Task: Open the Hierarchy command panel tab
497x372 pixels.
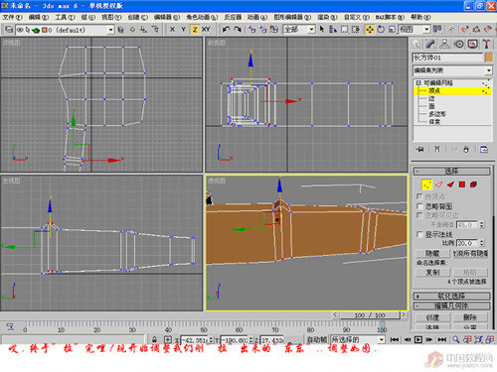Action: pyautogui.click(x=444, y=44)
